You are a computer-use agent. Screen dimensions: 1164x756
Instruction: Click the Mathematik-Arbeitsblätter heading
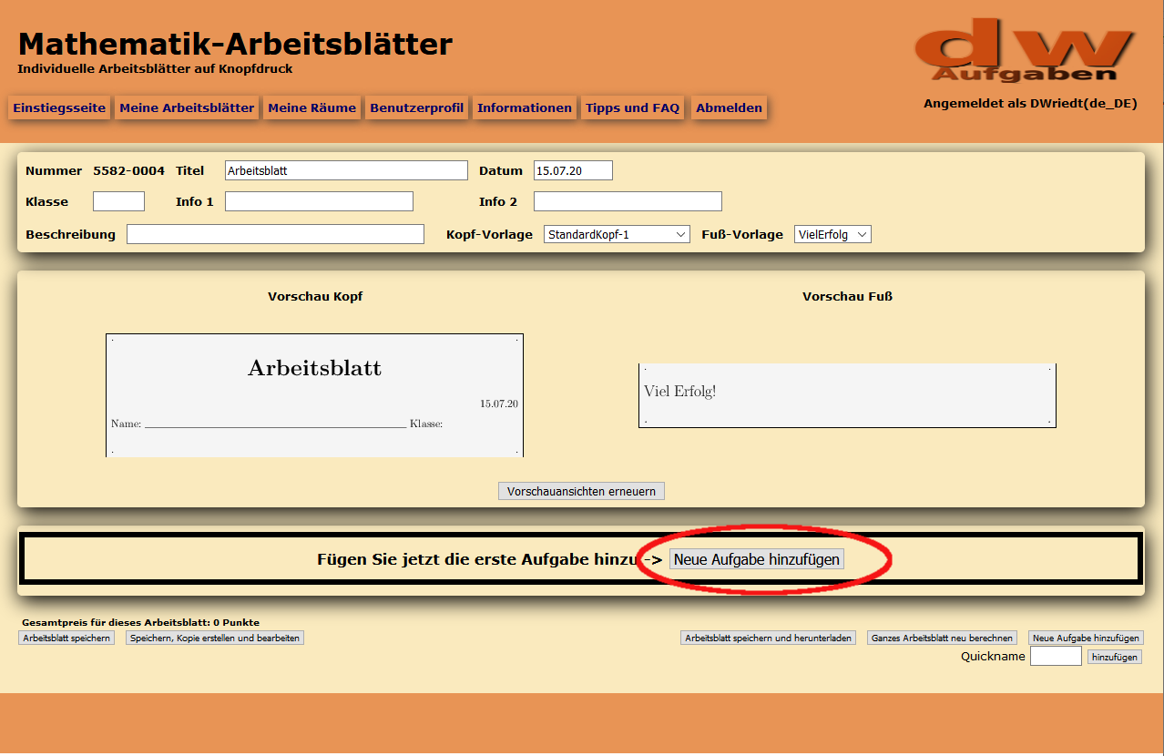pos(235,43)
